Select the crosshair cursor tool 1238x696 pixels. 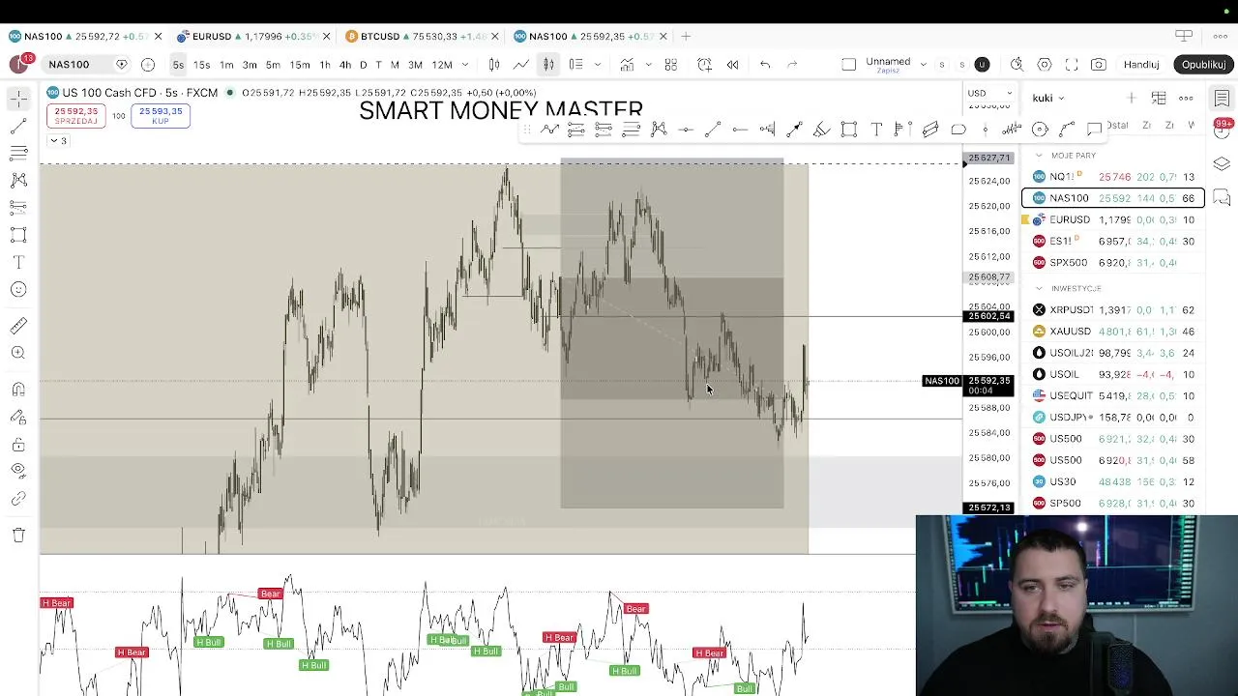[x=18, y=99]
